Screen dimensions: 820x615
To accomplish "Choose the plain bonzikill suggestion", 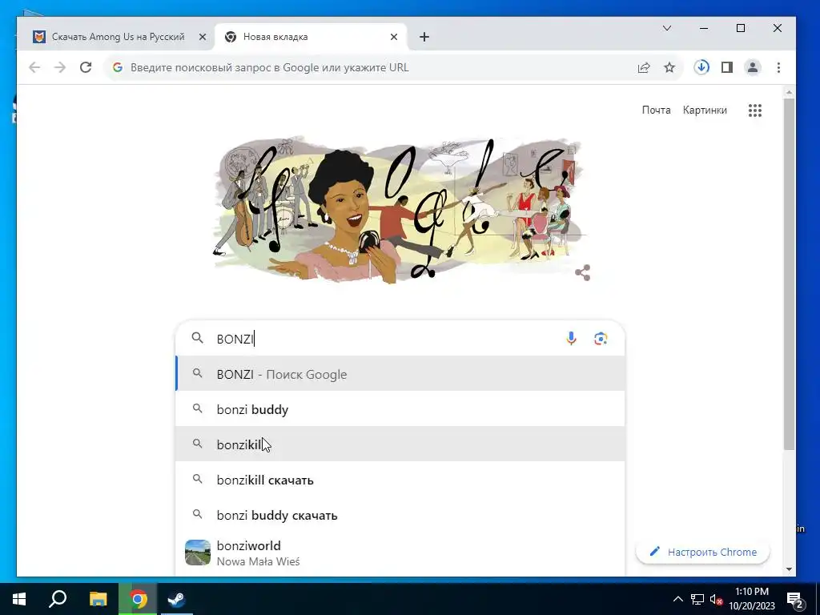I will (400, 444).
